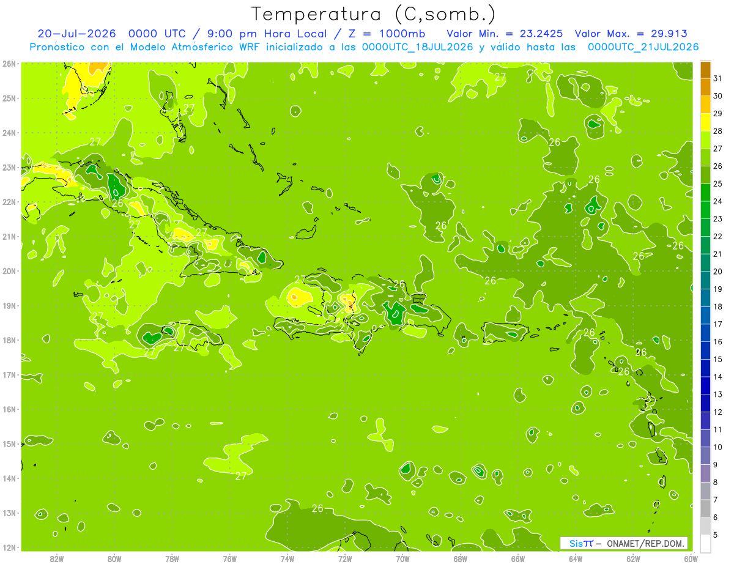The image size is (734, 567).
Task: Click the 31 label on the color scale
Action: coord(718,78)
